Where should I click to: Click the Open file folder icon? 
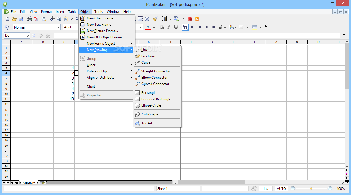tap(14, 19)
